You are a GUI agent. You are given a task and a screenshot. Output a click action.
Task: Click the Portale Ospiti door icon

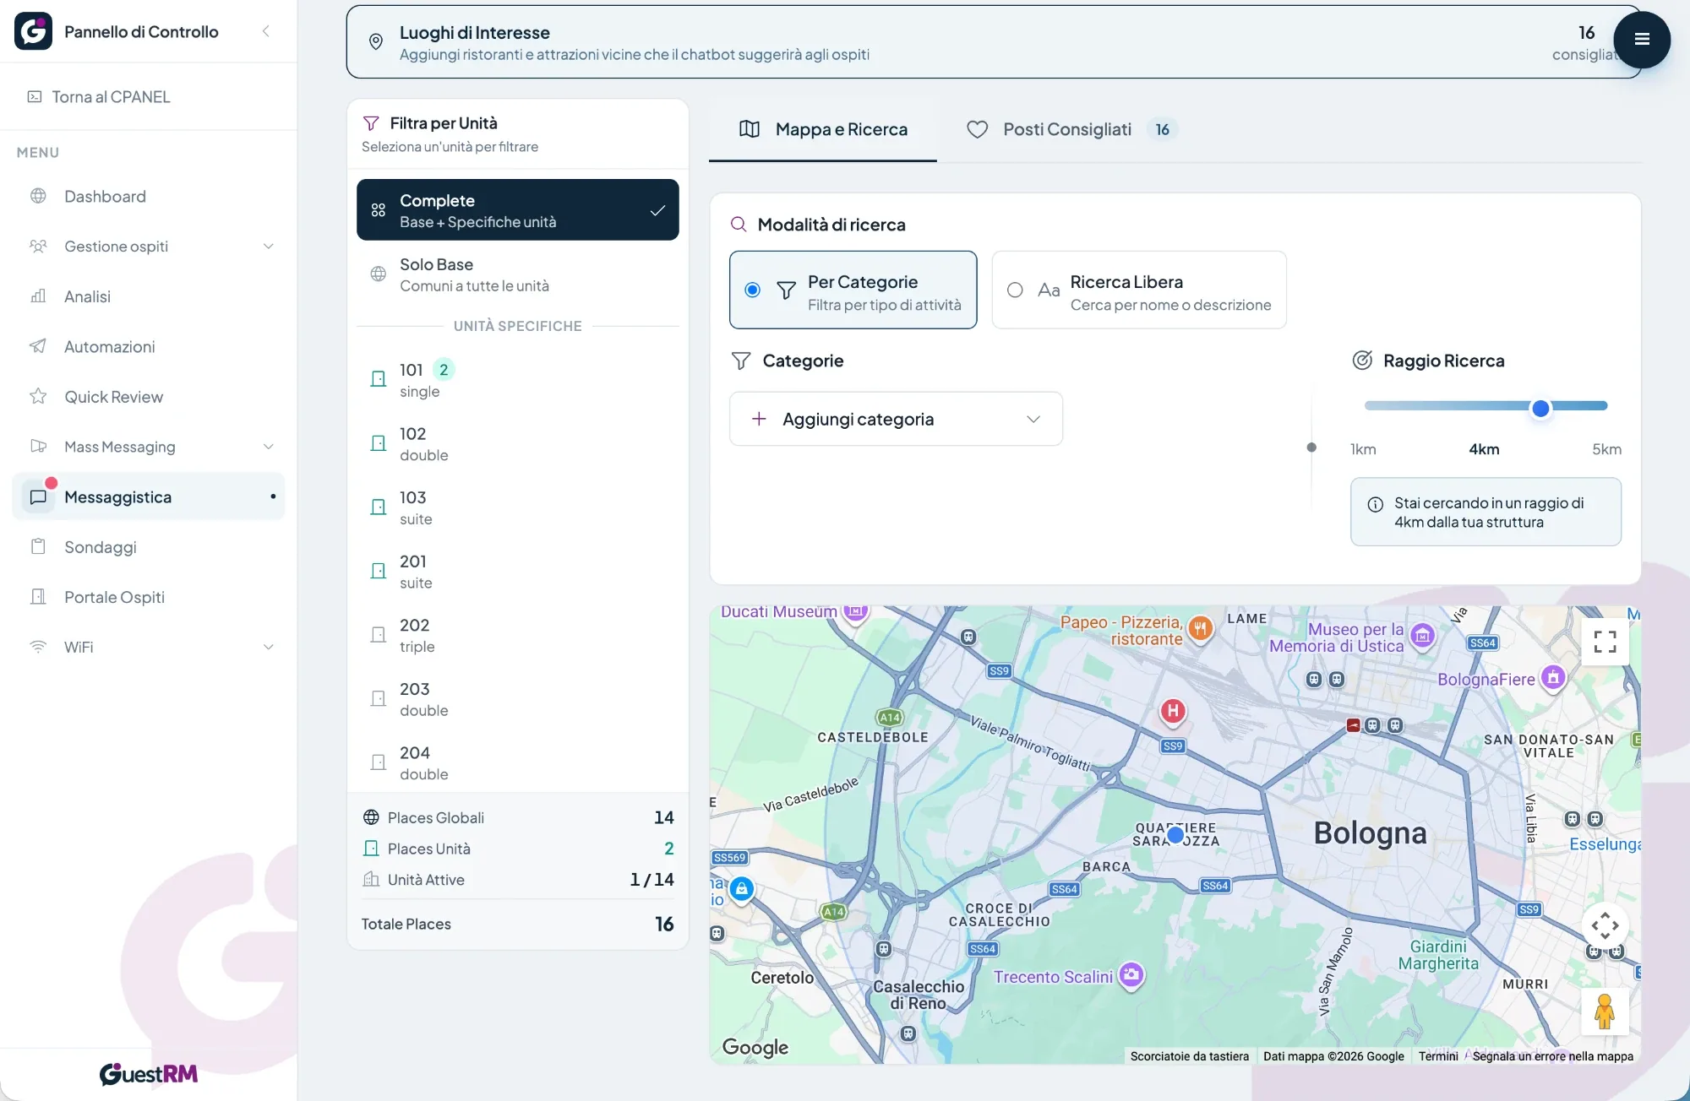click(x=38, y=596)
